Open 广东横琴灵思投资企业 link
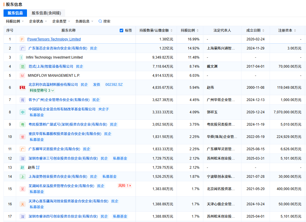This screenshot has height=222, width=306. [x=54, y=149]
